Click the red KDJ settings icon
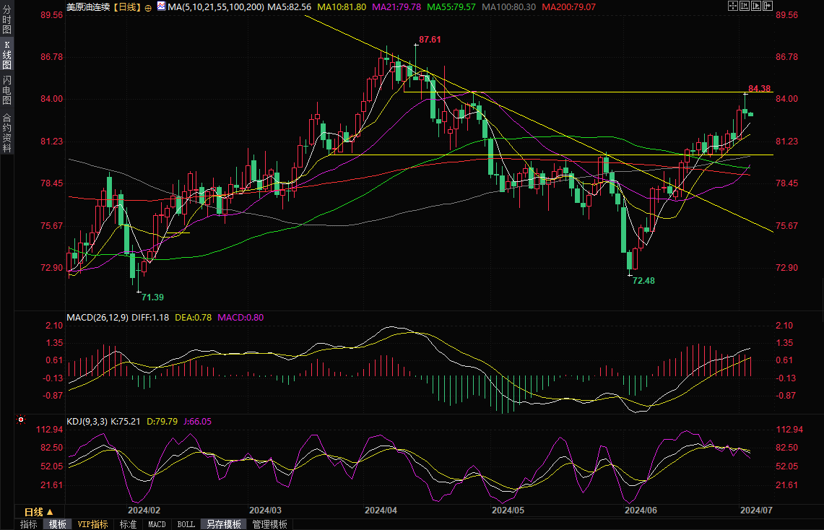 [20, 420]
